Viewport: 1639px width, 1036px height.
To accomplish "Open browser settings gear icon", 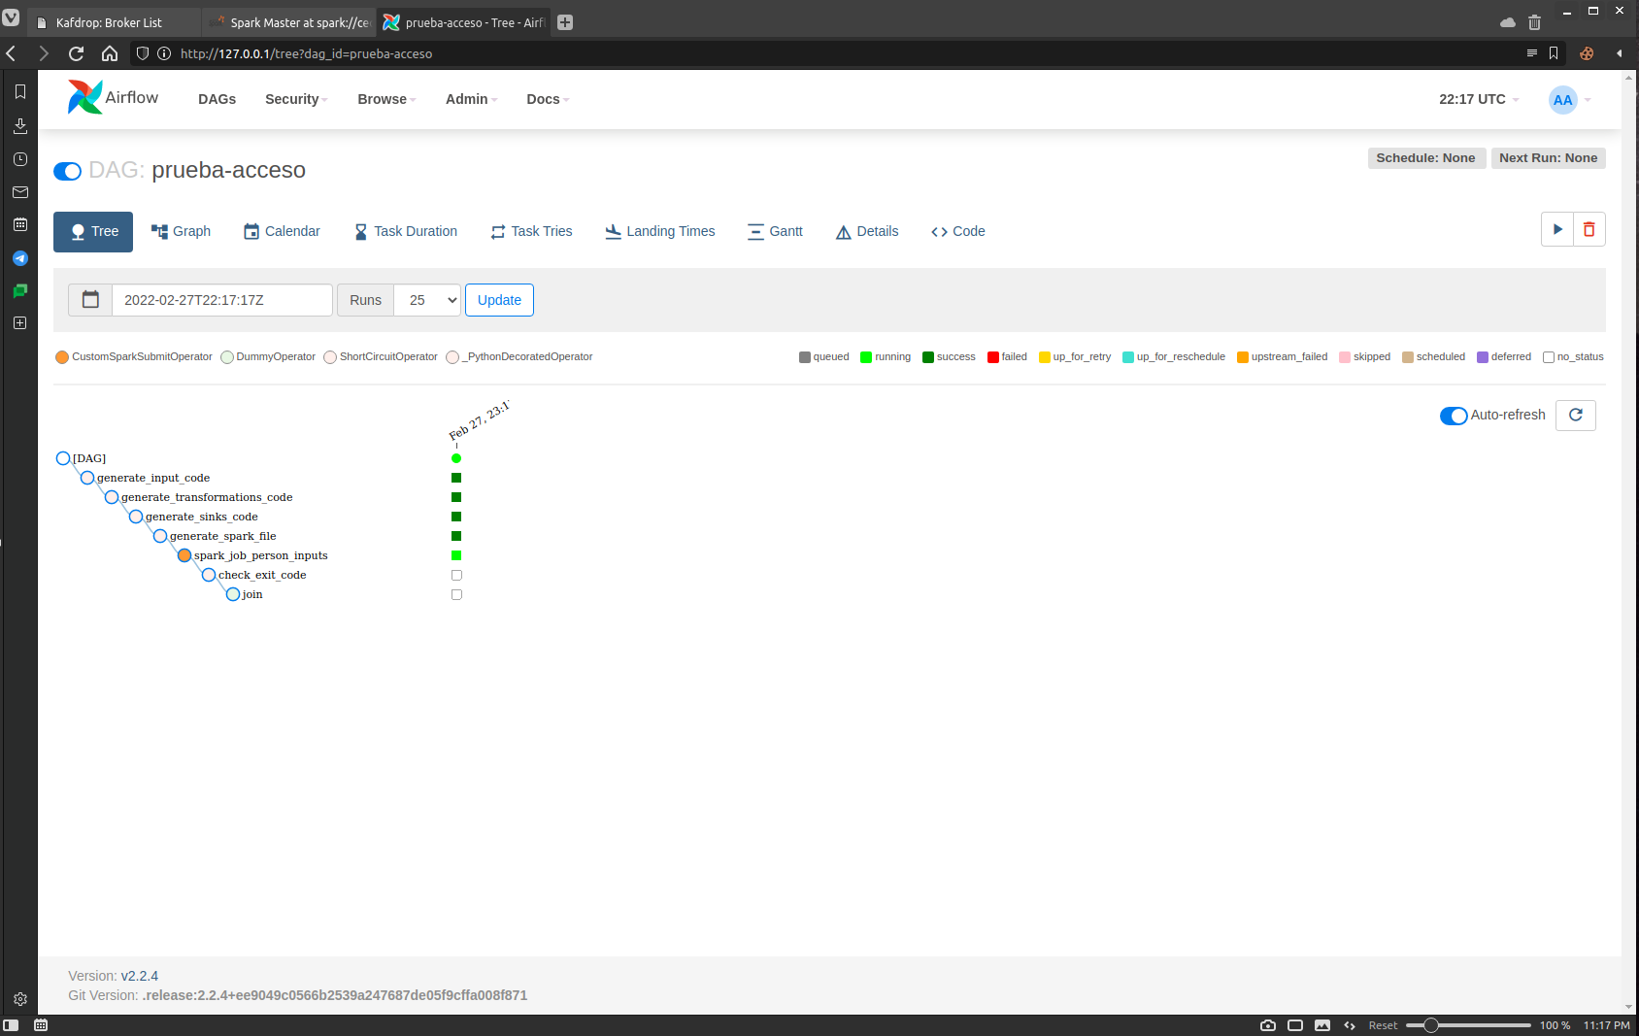I will click(19, 999).
